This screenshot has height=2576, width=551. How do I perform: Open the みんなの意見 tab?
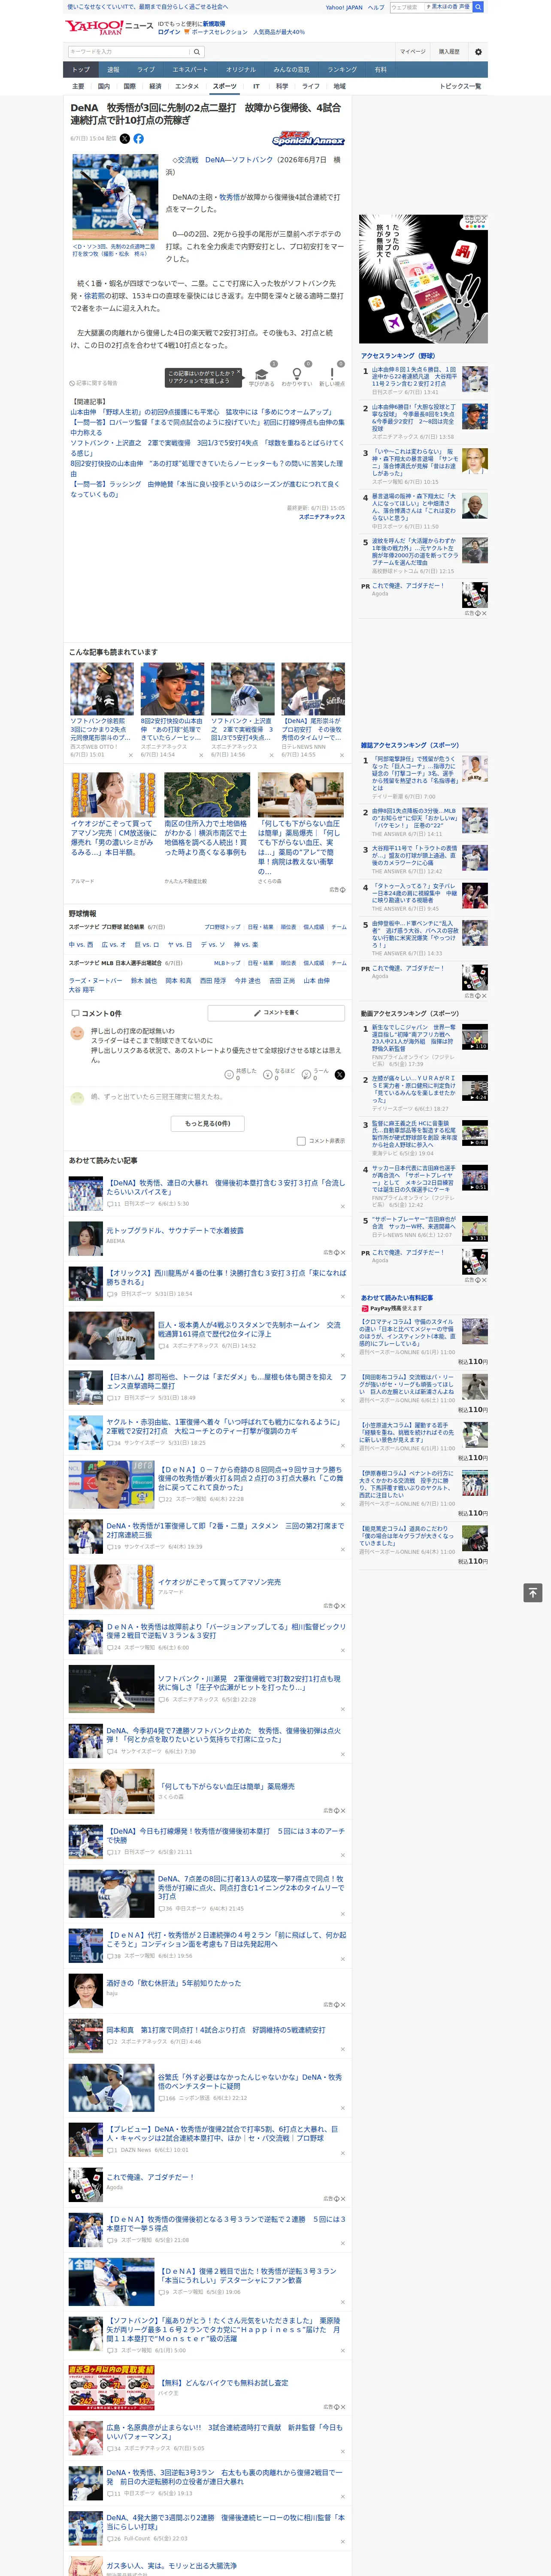click(x=292, y=70)
